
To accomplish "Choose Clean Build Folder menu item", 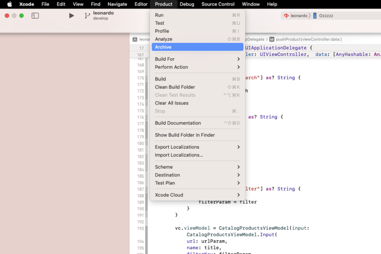I will point(175,87).
